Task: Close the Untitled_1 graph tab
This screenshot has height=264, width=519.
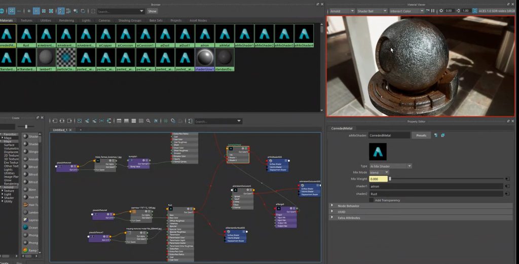Action: point(70,130)
